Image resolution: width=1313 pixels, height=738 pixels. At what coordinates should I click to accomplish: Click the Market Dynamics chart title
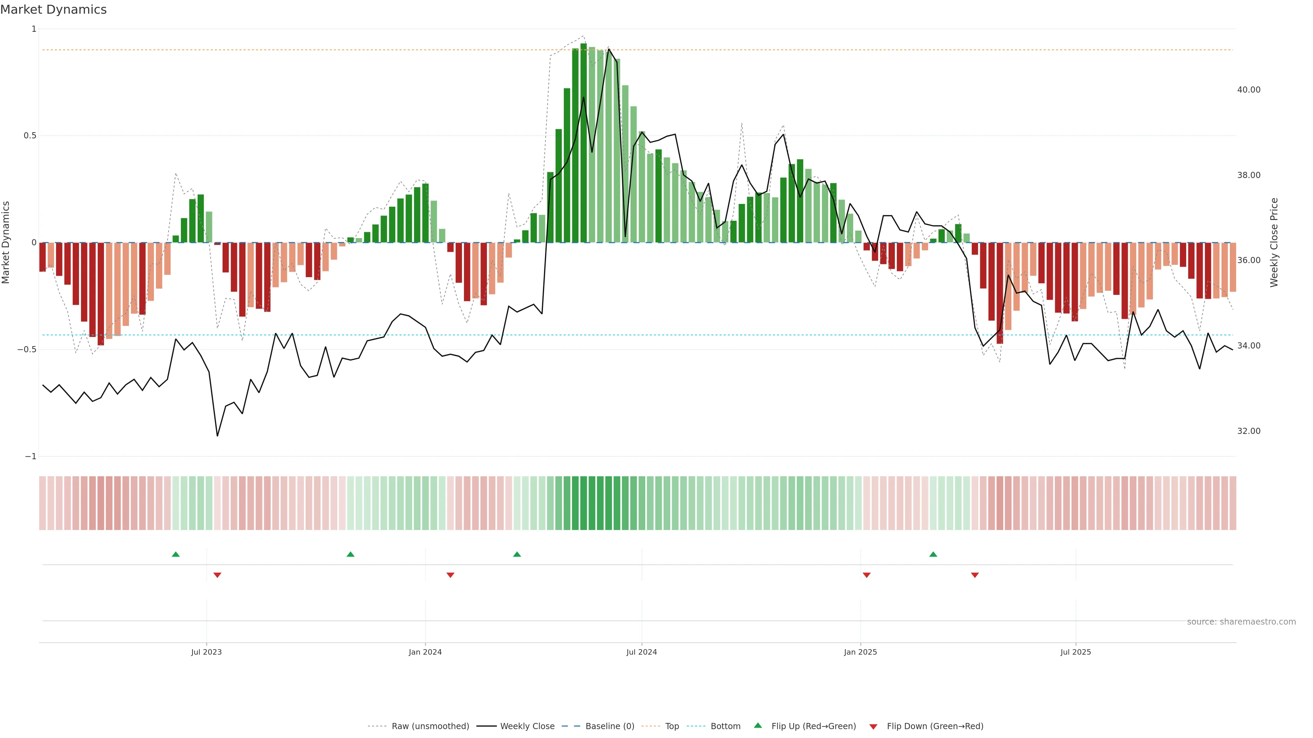pos(54,10)
